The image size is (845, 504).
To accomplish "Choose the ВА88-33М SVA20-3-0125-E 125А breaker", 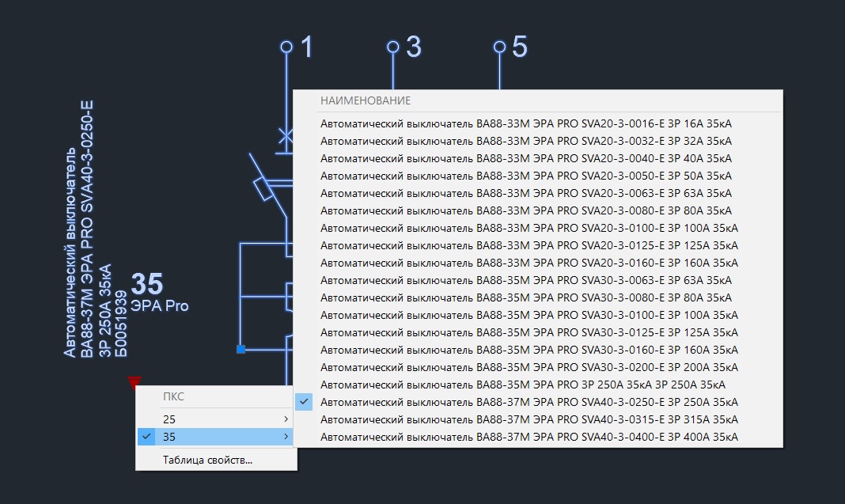I will click(x=538, y=245).
